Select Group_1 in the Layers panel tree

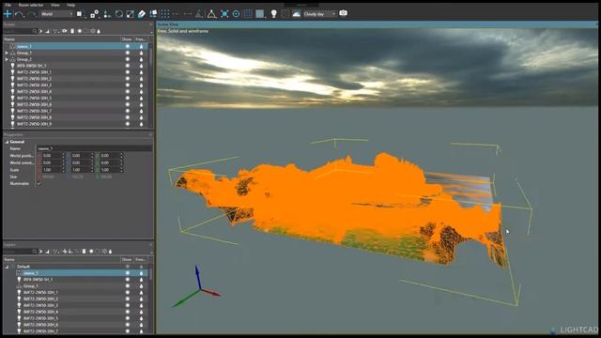(31, 285)
